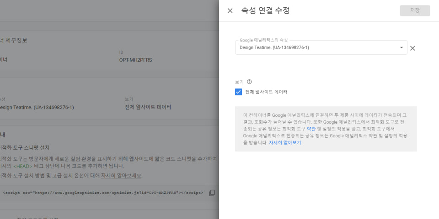439x219 pixels.
Task: Select the OPT-MH2PFRS container ID text
Action: pos(135,60)
